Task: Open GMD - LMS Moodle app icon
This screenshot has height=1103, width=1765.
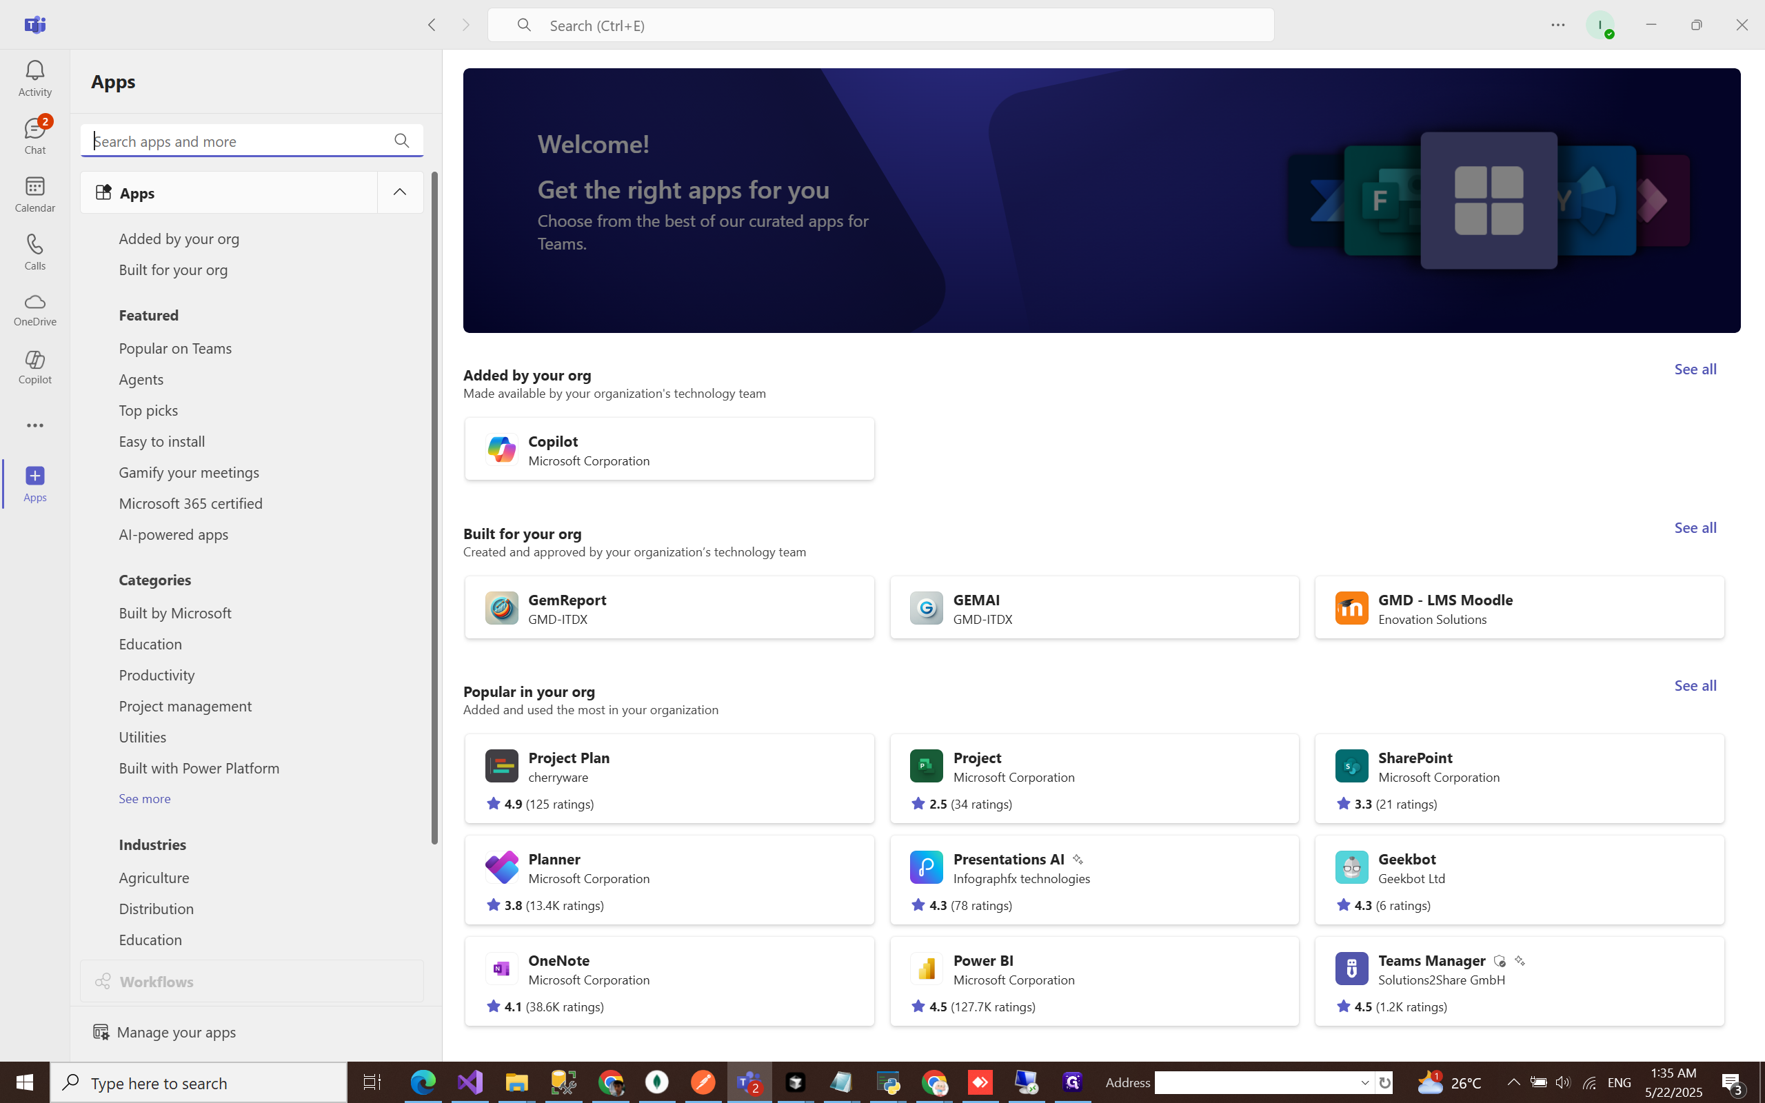Action: point(1351,607)
